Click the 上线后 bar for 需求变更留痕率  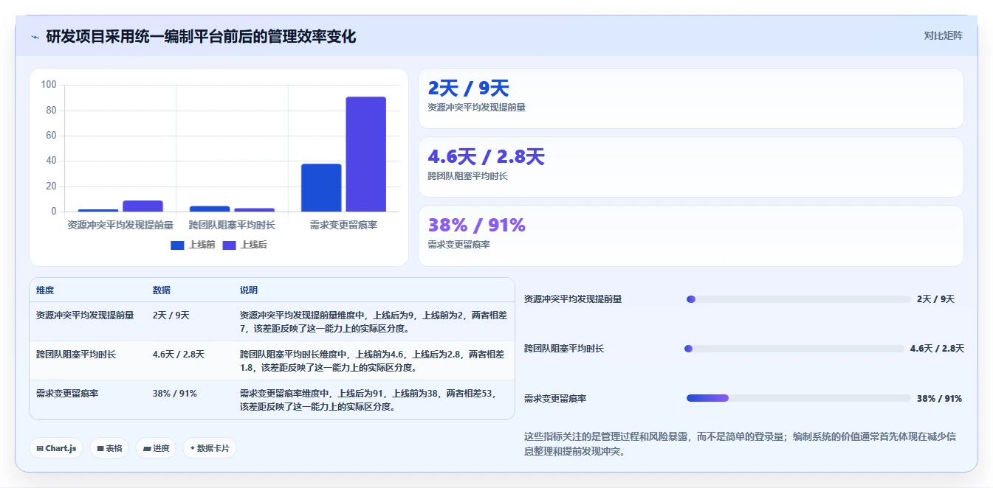[366, 154]
